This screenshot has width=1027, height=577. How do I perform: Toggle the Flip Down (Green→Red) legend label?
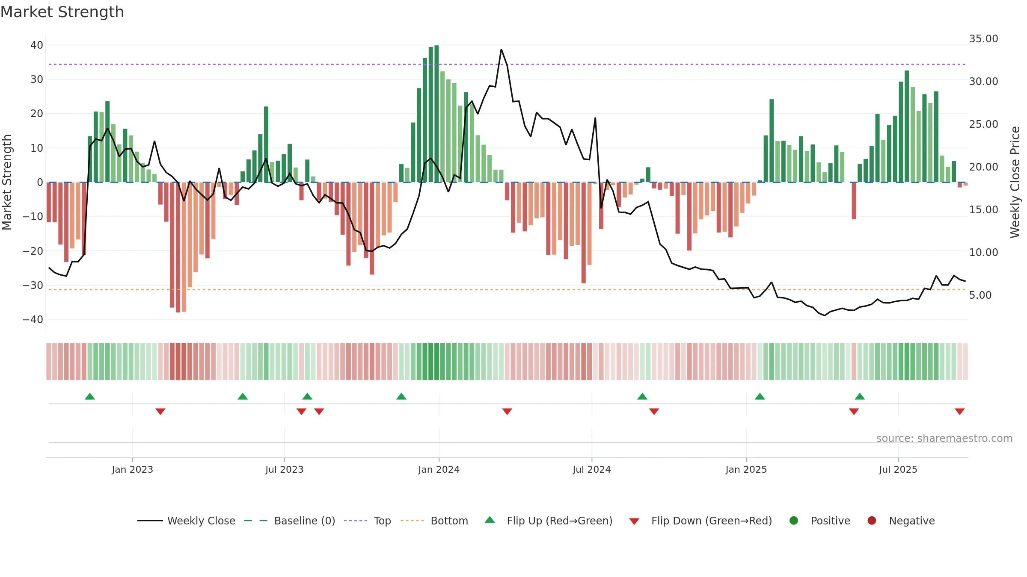(712, 521)
